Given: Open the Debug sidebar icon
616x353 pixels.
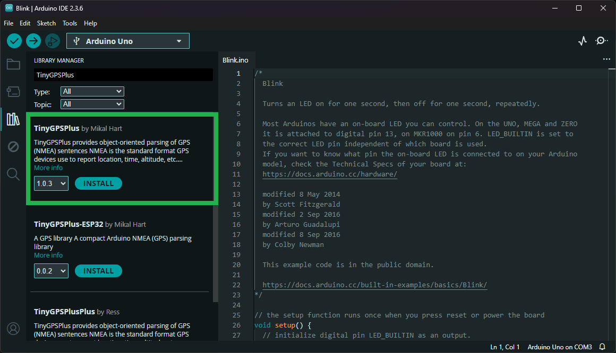Looking at the screenshot, I should [x=13, y=147].
